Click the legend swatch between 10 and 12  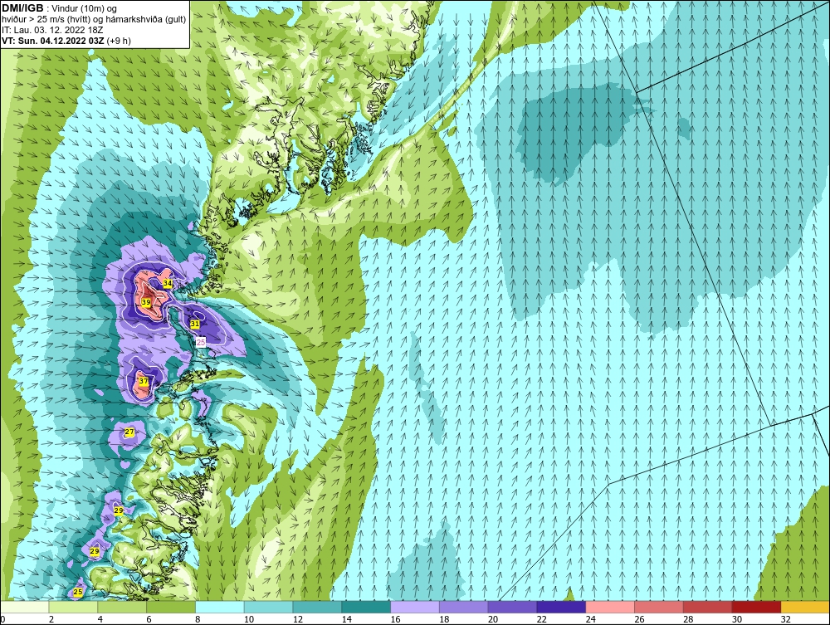[268, 607]
